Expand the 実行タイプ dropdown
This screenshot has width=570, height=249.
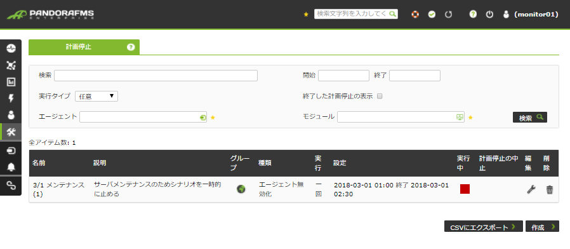coord(96,96)
